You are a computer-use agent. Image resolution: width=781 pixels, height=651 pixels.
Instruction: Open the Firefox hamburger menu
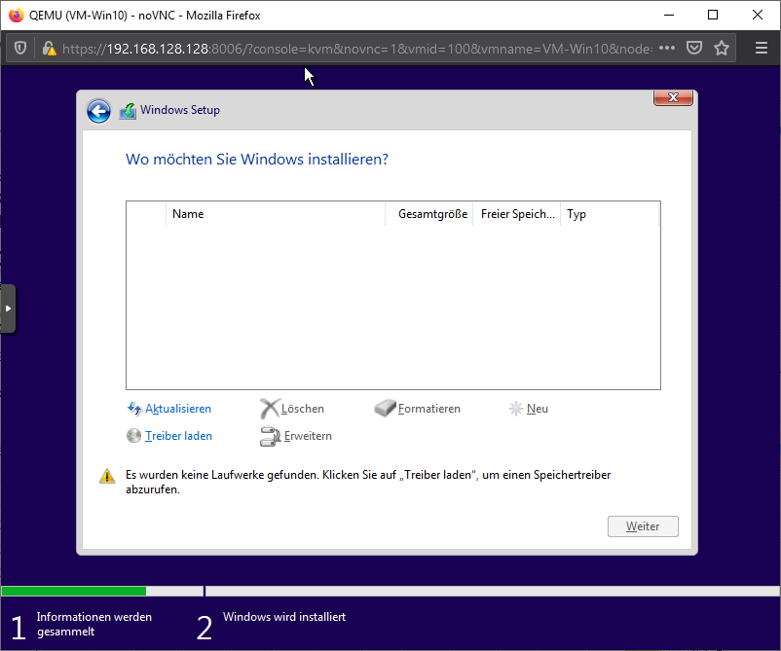click(762, 49)
